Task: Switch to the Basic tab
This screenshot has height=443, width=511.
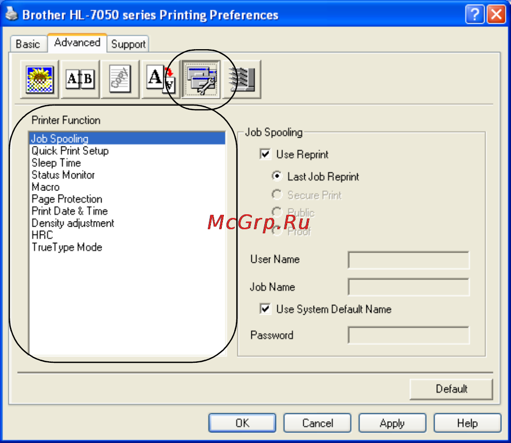Action: 28,44
